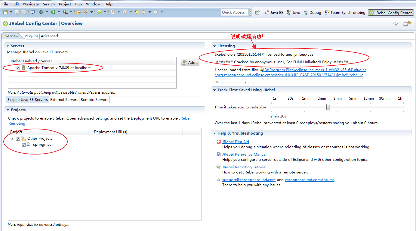416x231 pixels.
Task: Click support@zeroturnaround.com email link
Action: (x=249, y=179)
